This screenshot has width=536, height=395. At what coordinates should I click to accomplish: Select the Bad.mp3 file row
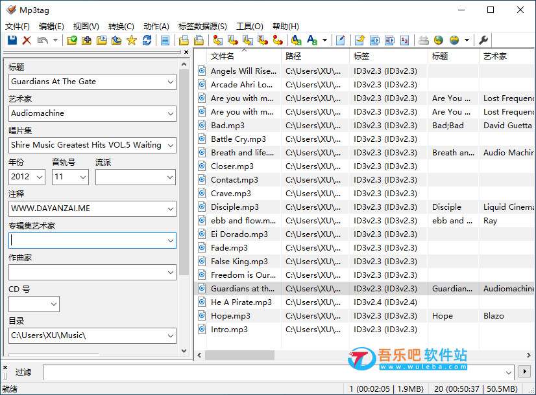point(363,126)
